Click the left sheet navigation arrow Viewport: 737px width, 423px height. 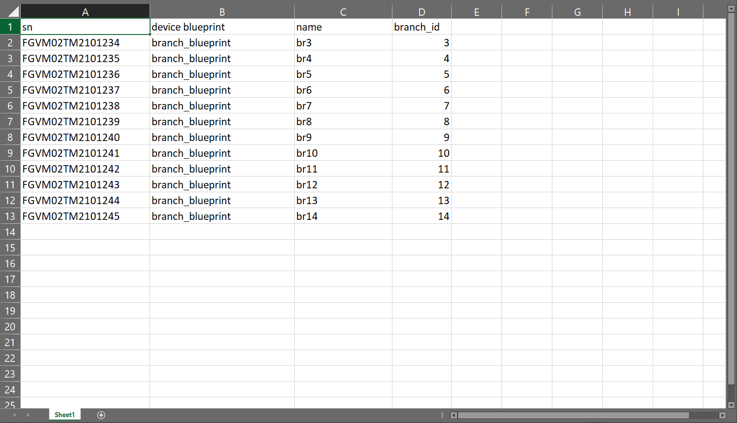[14, 415]
